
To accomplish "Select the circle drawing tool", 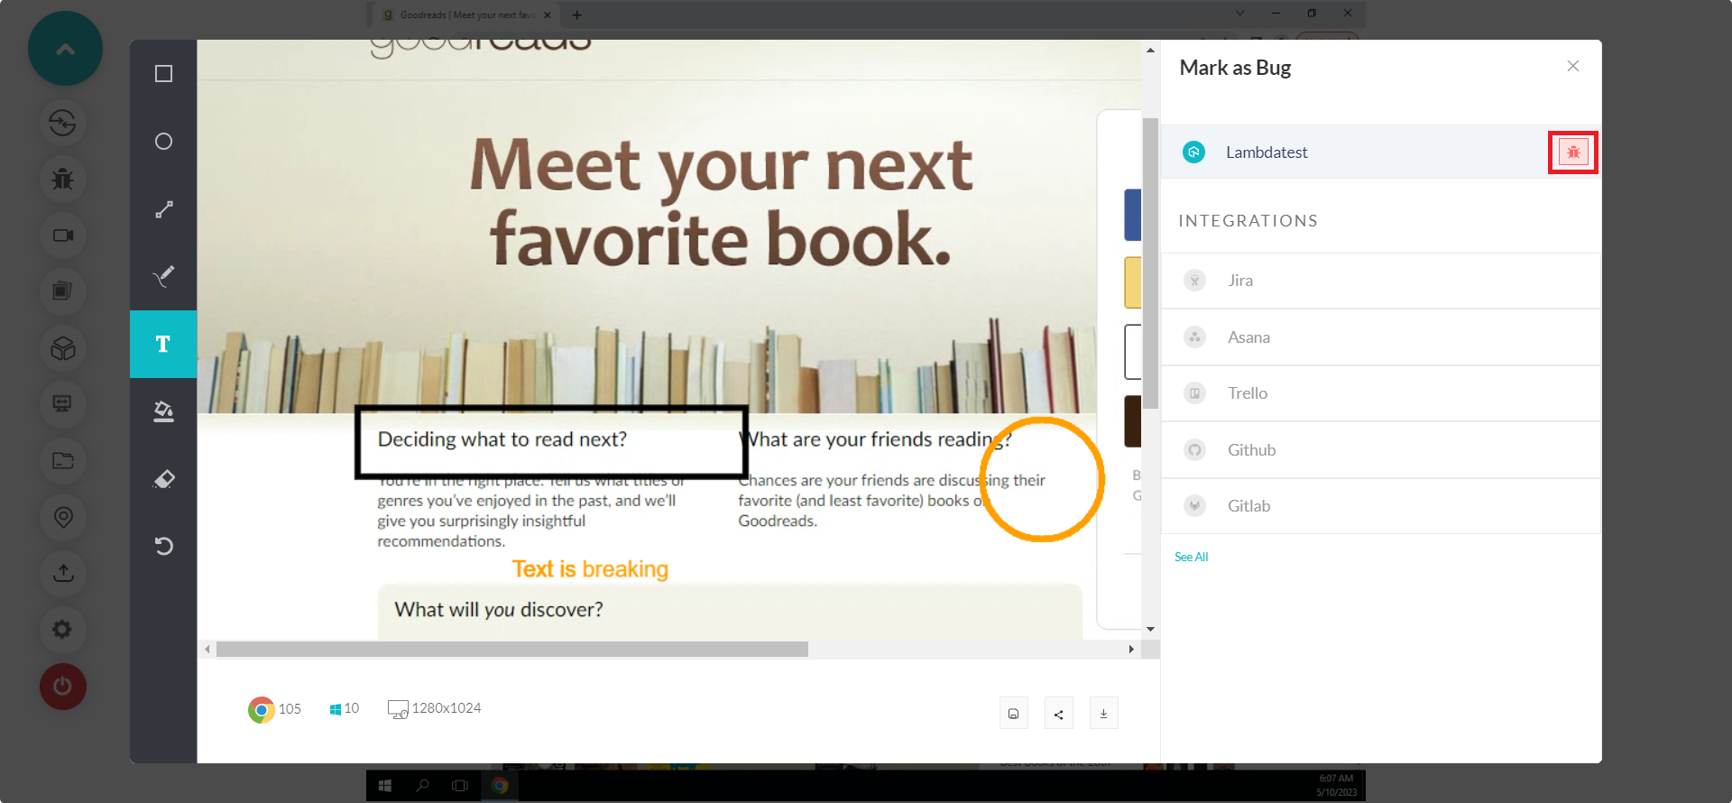I will (163, 142).
